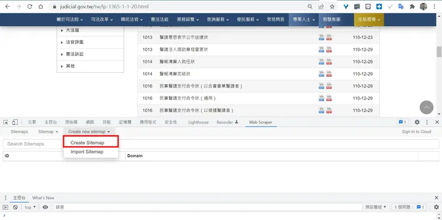Expand the 關於司法院 navigation dropdown
Screen dimensions: 442x220
click(x=70, y=20)
